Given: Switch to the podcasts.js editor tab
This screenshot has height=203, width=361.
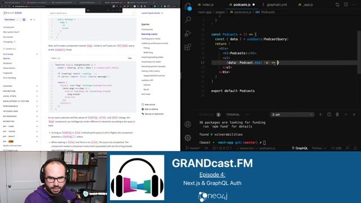Looking at the screenshot, I should click(x=242, y=5).
